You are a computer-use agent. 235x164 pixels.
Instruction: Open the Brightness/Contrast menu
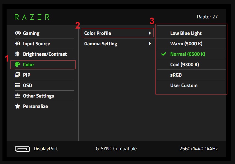pyautogui.click(x=44, y=54)
